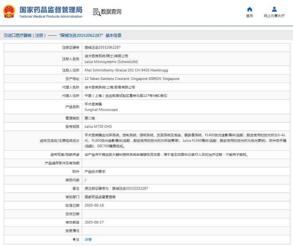Open the 网上办事大厅 navigation label

coord(274,16)
